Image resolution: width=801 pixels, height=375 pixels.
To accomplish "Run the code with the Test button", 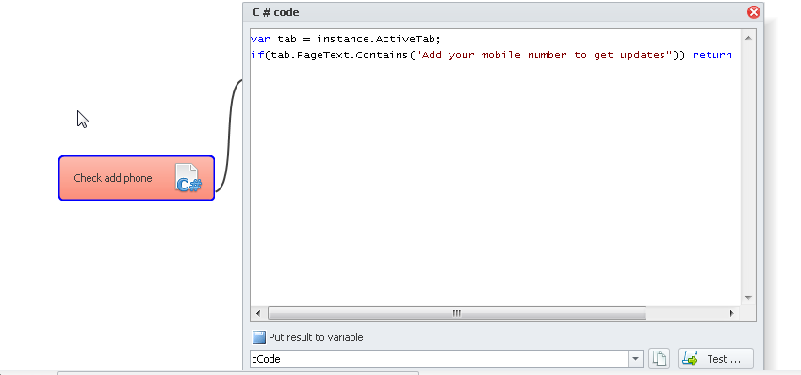I will pos(716,359).
